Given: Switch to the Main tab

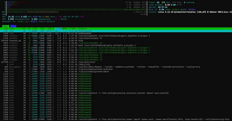Looking at the screenshot, I should pos(6,26).
